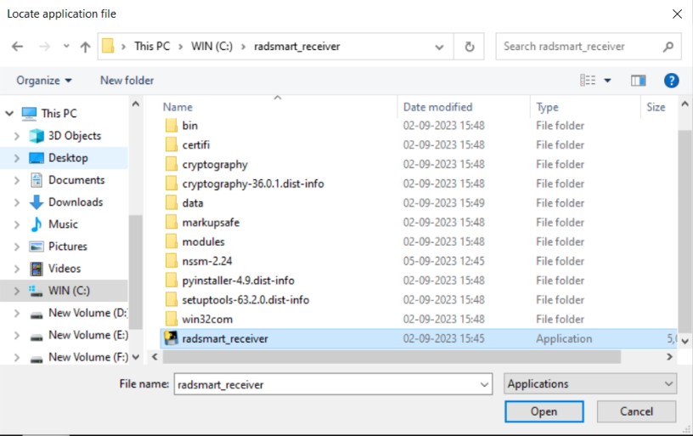Image resolution: width=693 pixels, height=436 pixels.
Task: Go up one folder level
Action: 85,47
